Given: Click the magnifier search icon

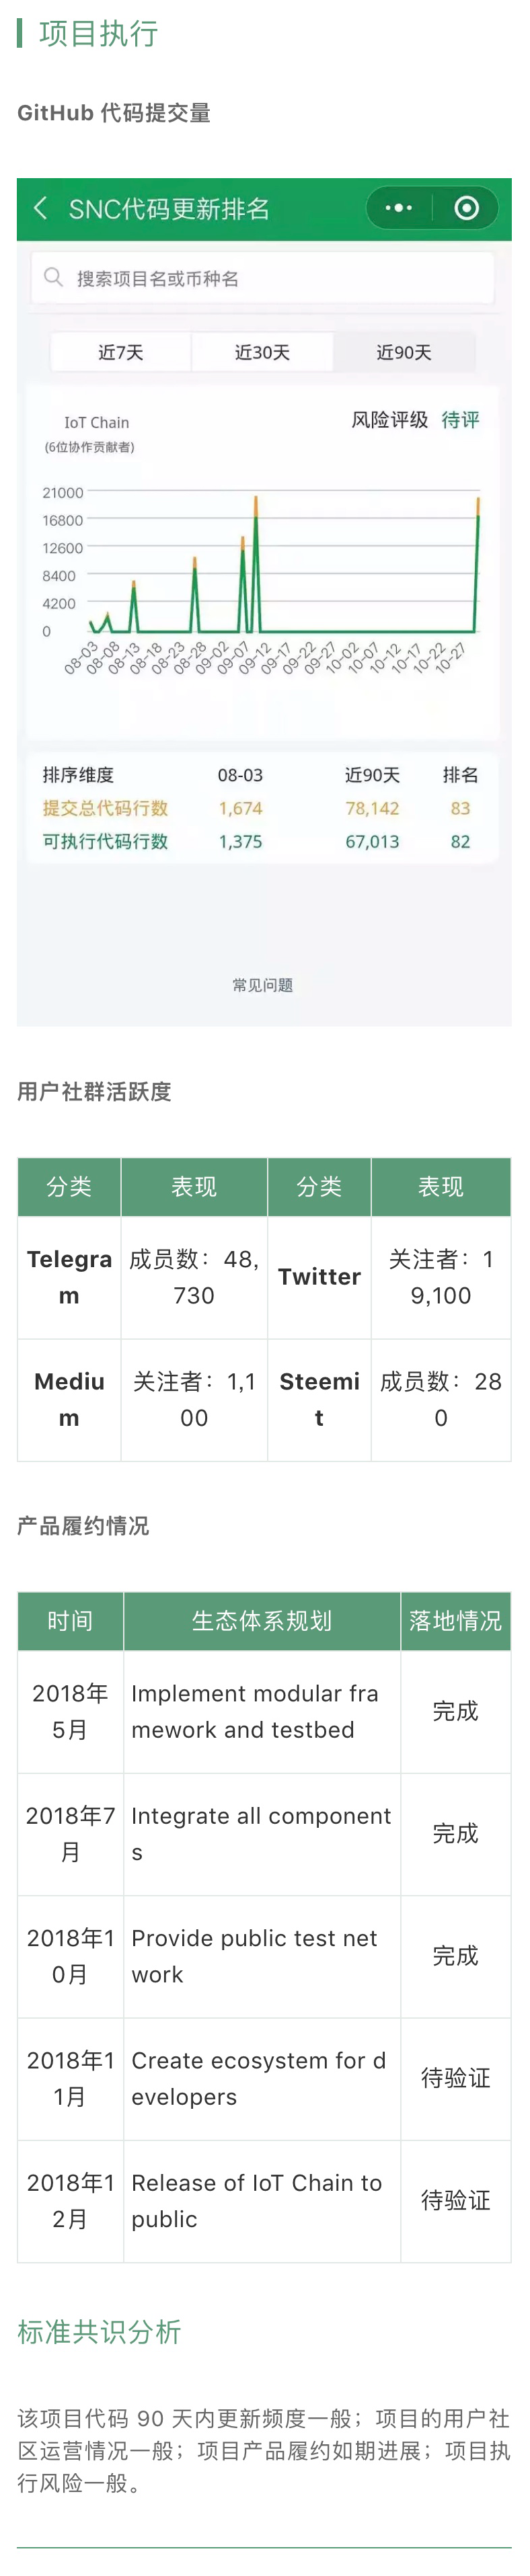Looking at the screenshot, I should coord(53,277).
